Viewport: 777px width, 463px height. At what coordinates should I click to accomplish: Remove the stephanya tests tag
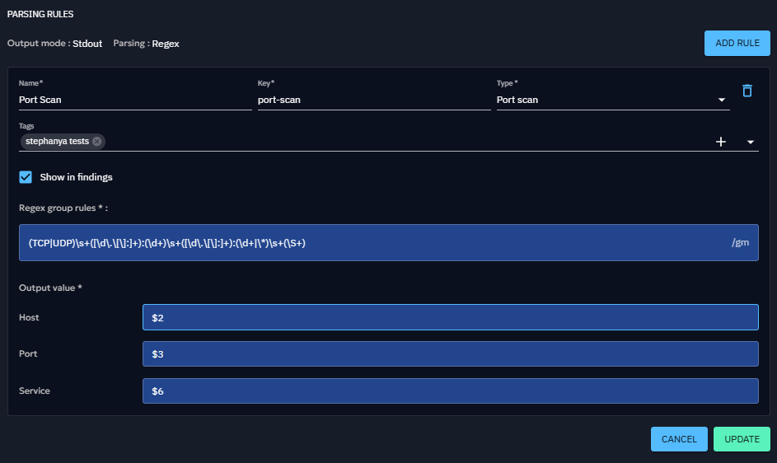[x=97, y=142]
